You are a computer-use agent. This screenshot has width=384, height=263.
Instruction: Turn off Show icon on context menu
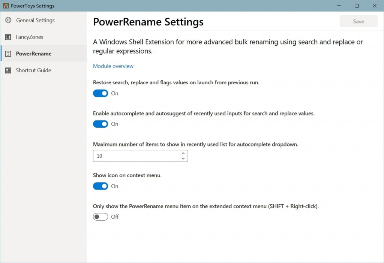pos(100,186)
